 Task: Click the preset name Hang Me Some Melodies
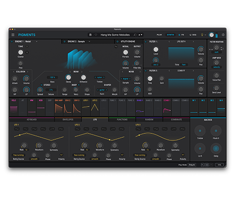pyautogui.click(x=115, y=35)
